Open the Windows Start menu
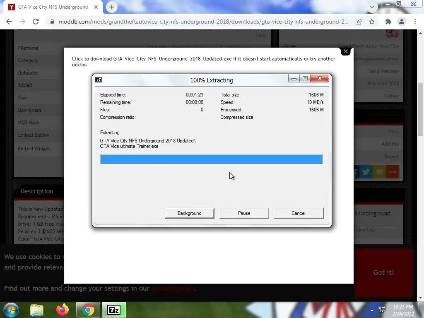The image size is (424, 318). (x=10, y=310)
